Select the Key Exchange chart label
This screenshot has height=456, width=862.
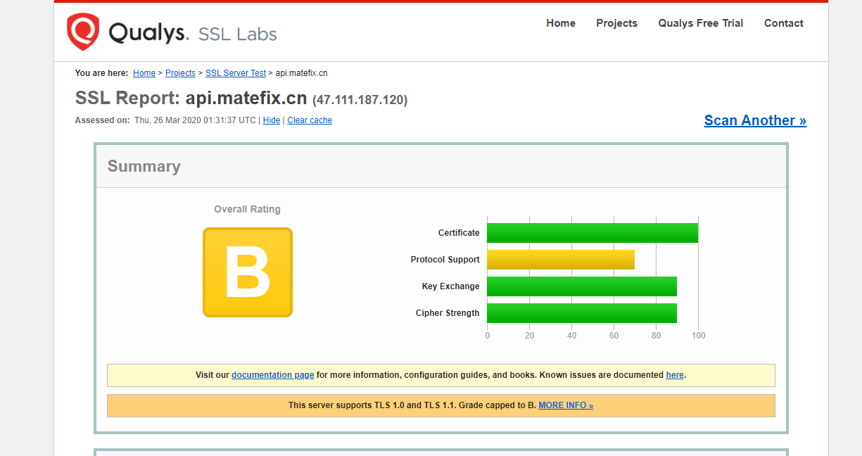451,286
